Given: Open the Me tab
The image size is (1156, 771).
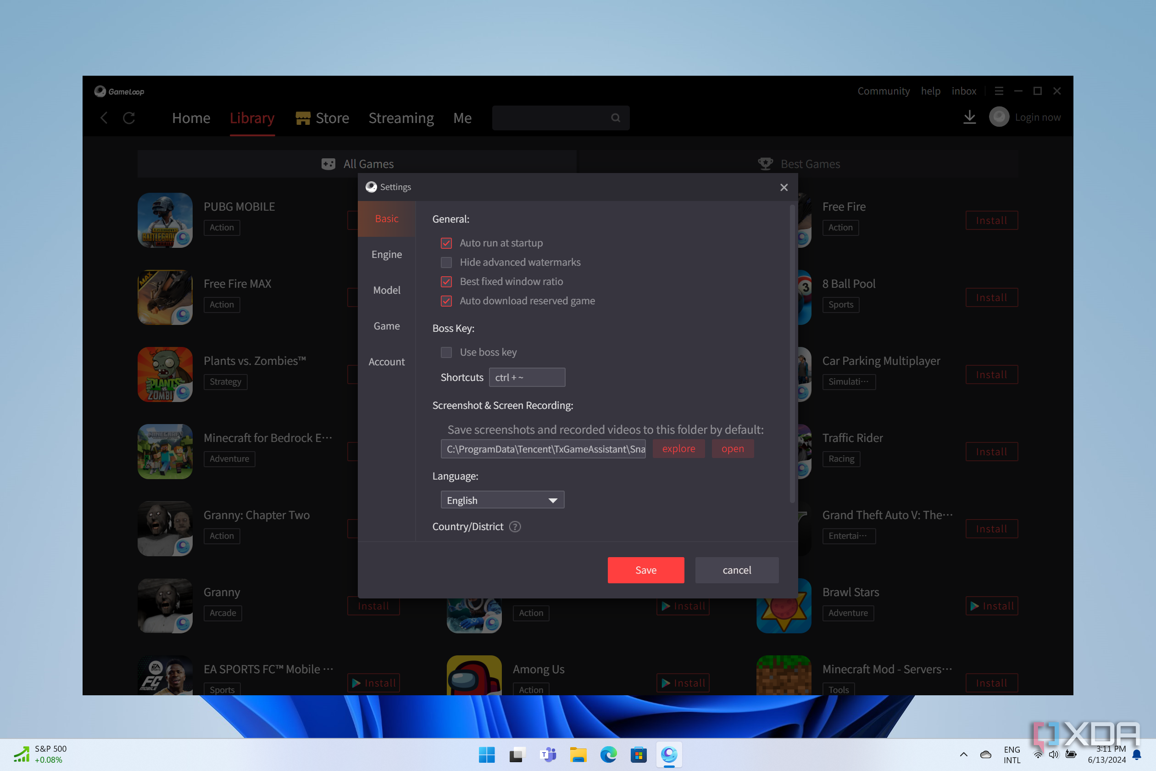Looking at the screenshot, I should [x=462, y=118].
